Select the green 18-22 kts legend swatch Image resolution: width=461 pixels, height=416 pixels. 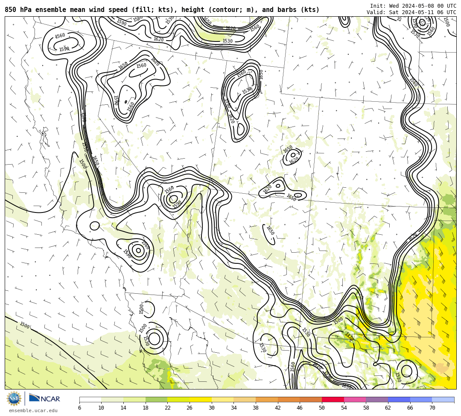[x=156, y=399]
